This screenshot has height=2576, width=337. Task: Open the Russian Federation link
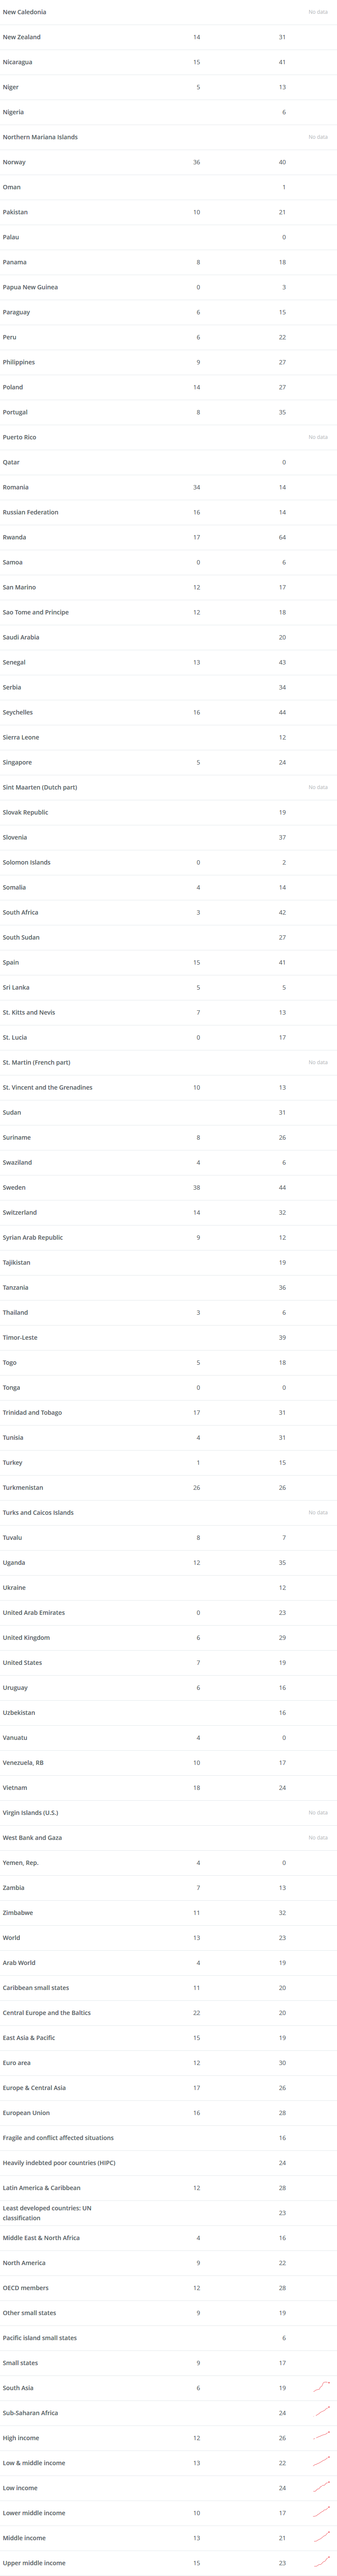click(x=30, y=512)
